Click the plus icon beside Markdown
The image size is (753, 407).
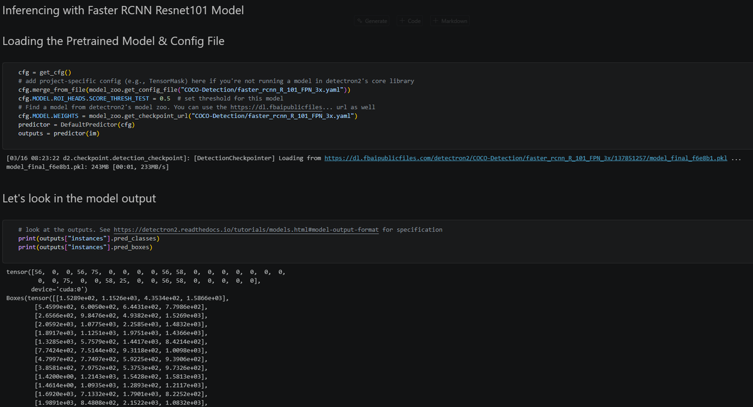(x=436, y=21)
